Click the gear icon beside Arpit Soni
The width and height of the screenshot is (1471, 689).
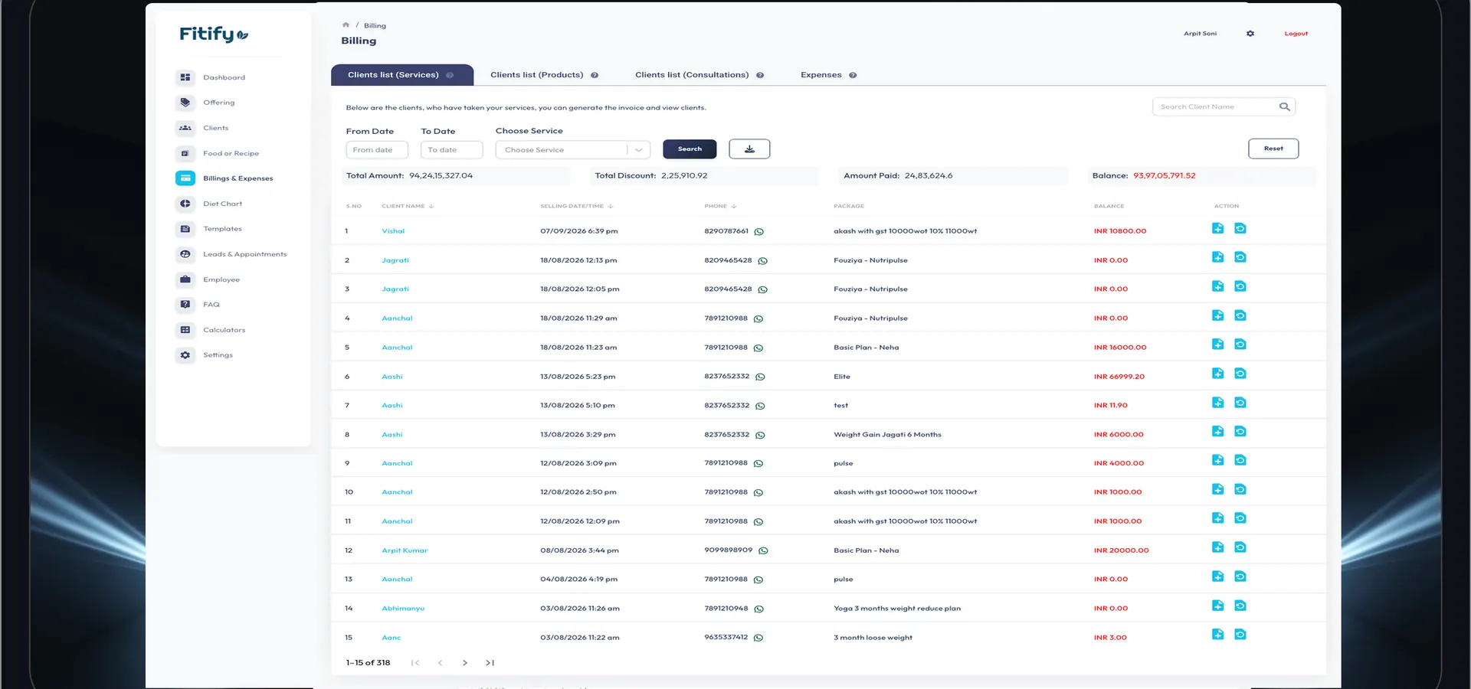point(1250,34)
